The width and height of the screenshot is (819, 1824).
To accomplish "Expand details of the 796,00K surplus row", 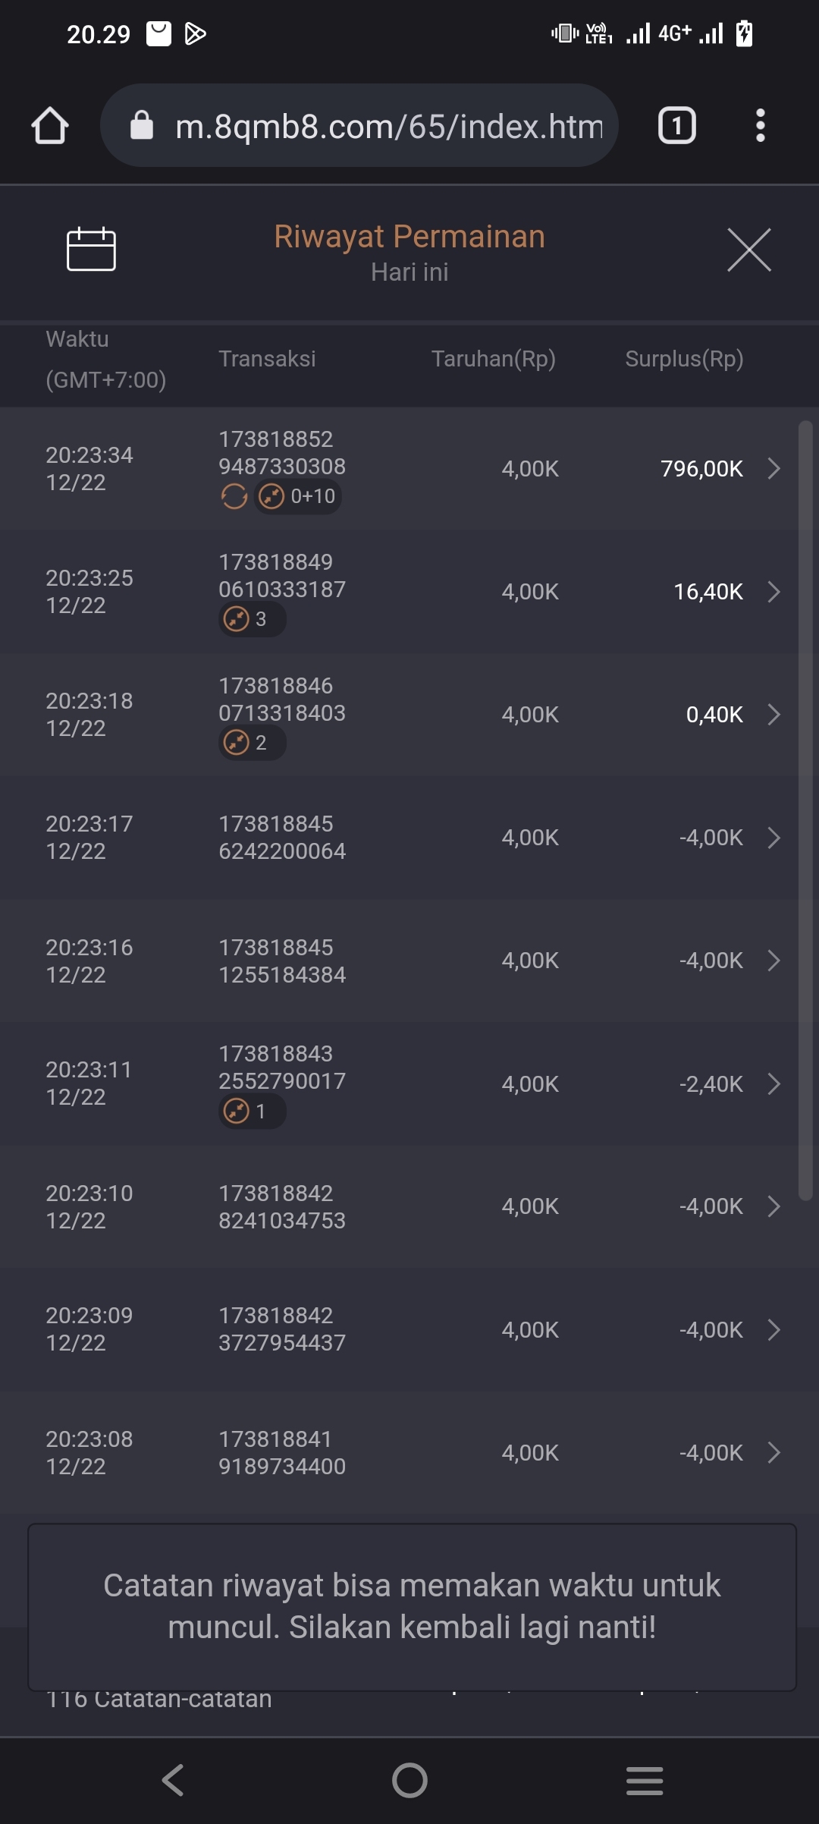I will (x=773, y=469).
